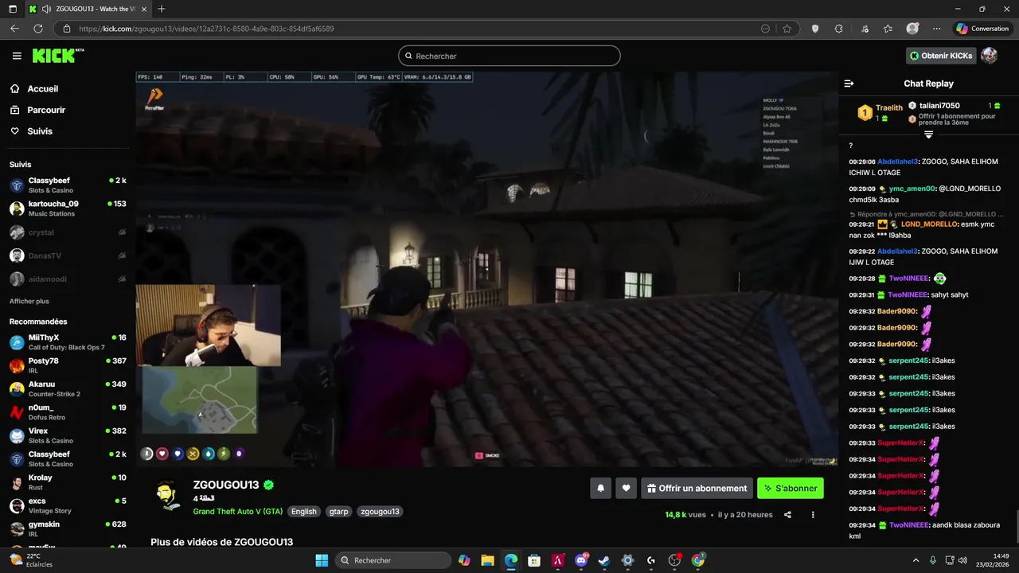This screenshot has width=1019, height=573.
Task: Open Parcourir in the sidebar
Action: click(46, 110)
